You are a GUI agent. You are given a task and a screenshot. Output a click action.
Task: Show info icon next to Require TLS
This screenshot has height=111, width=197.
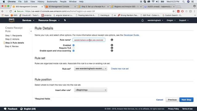[112, 48]
